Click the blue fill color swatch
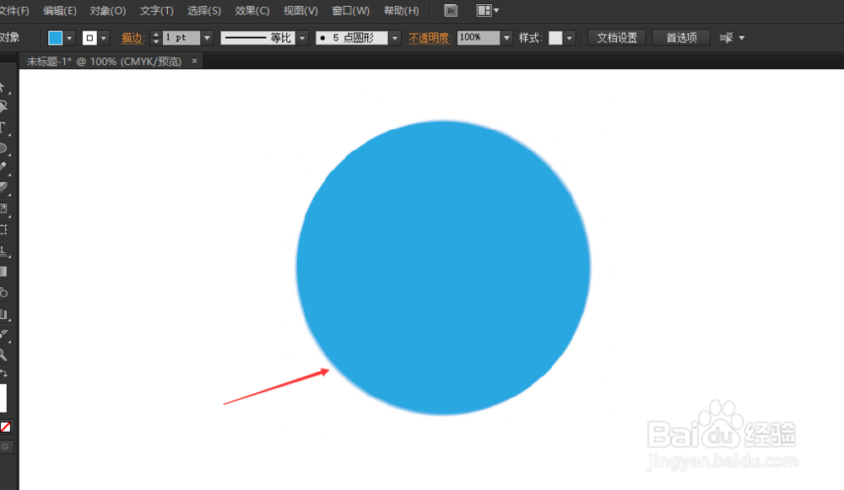 (x=55, y=38)
